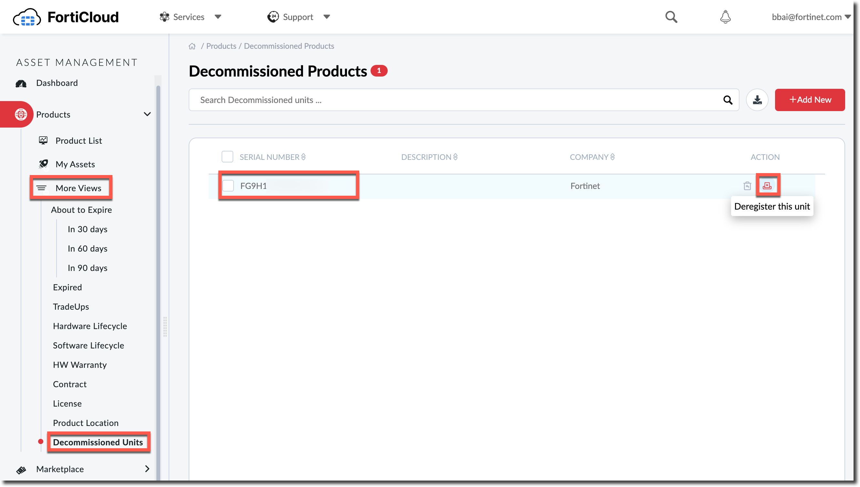Click the search icon in Decommissioned units field

[728, 100]
